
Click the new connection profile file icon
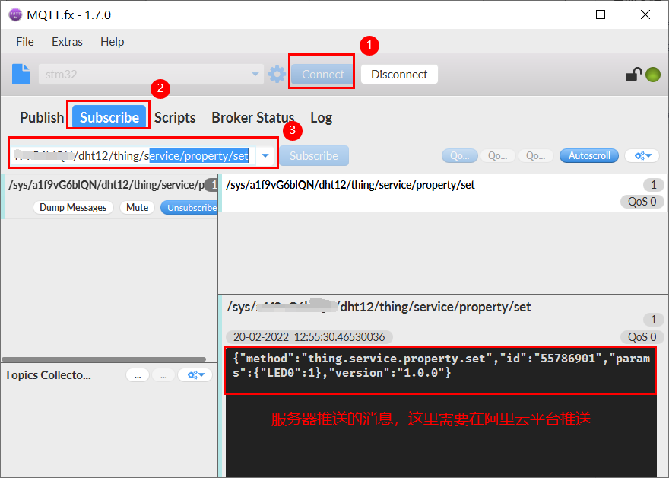21,75
